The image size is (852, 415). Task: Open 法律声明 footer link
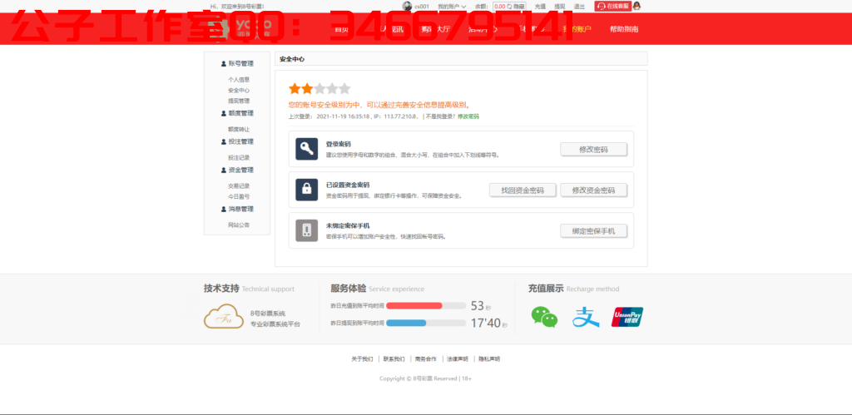point(458,359)
